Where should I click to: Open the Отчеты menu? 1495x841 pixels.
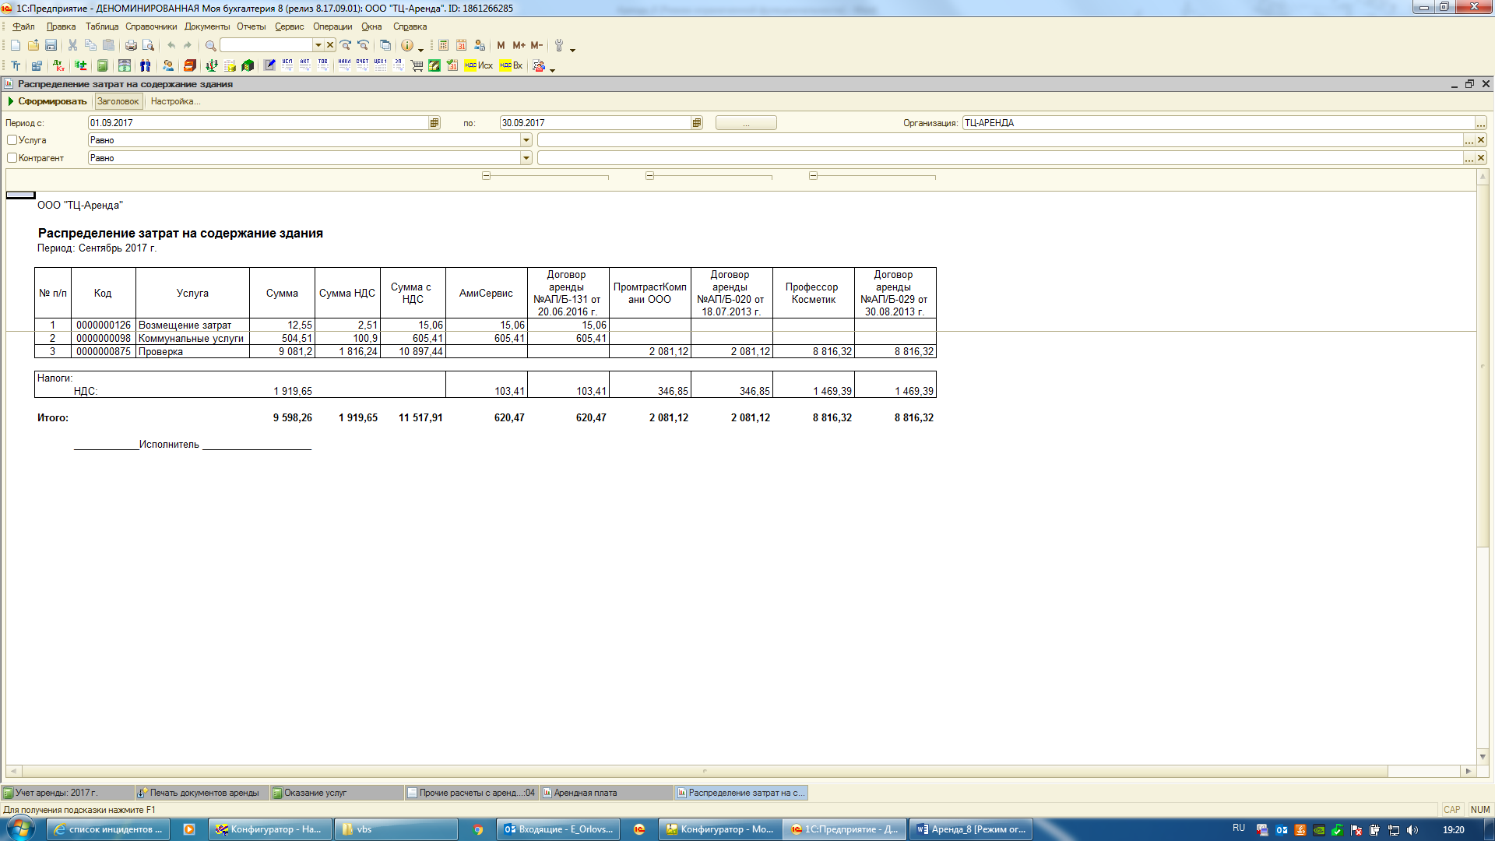pos(251,26)
